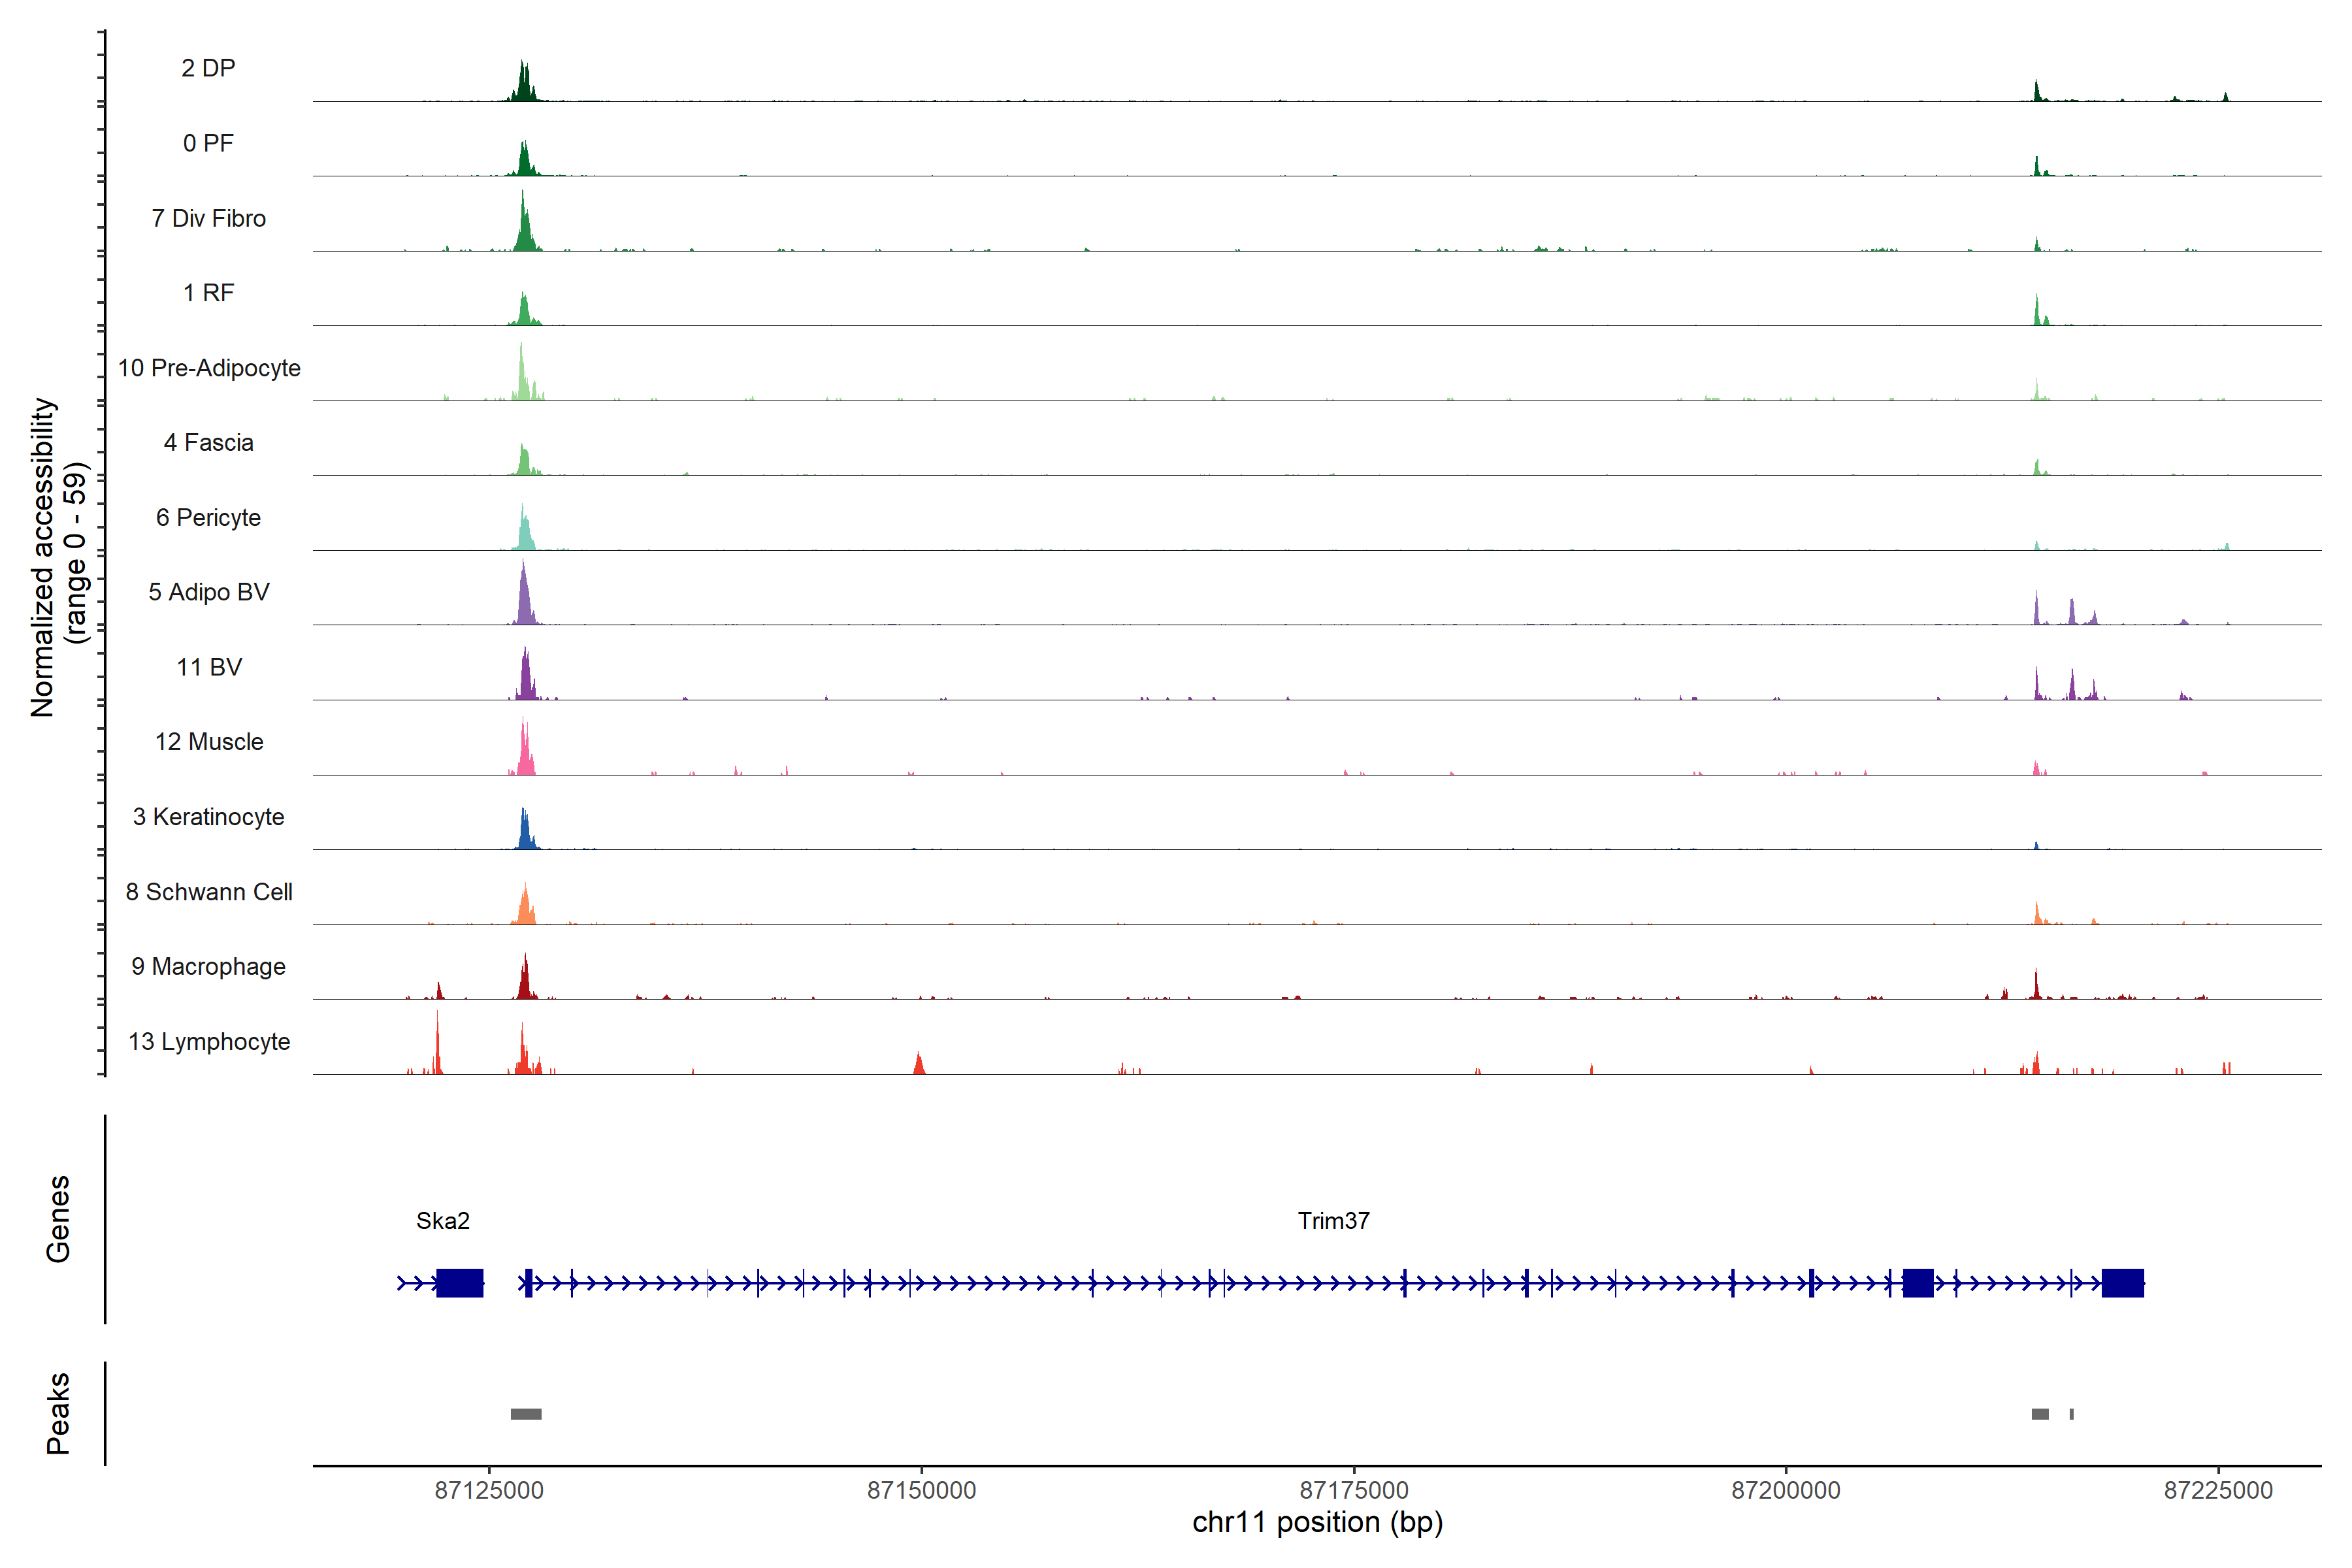The width and height of the screenshot is (2352, 1568).
Task: Click the 7 Div Fibro track label
Action: pyautogui.click(x=208, y=218)
